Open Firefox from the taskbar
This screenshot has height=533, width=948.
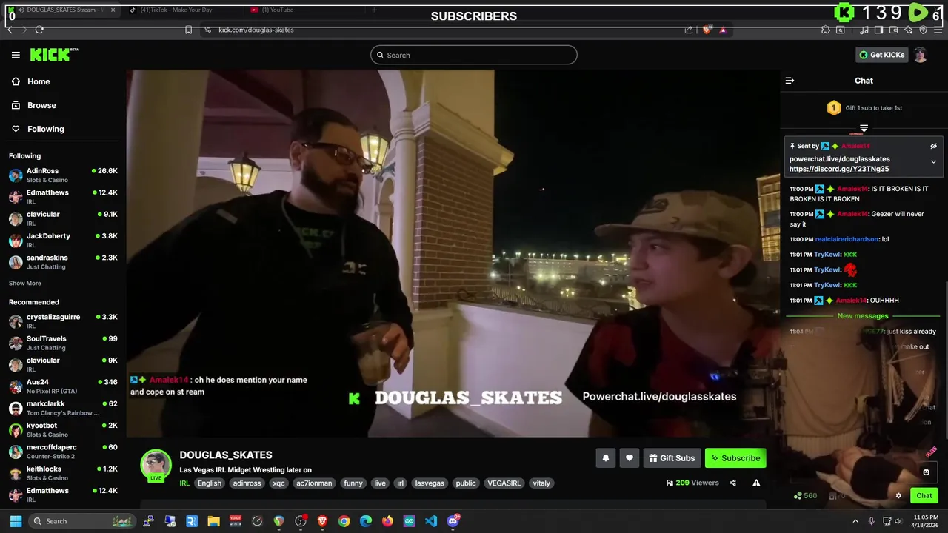387,521
